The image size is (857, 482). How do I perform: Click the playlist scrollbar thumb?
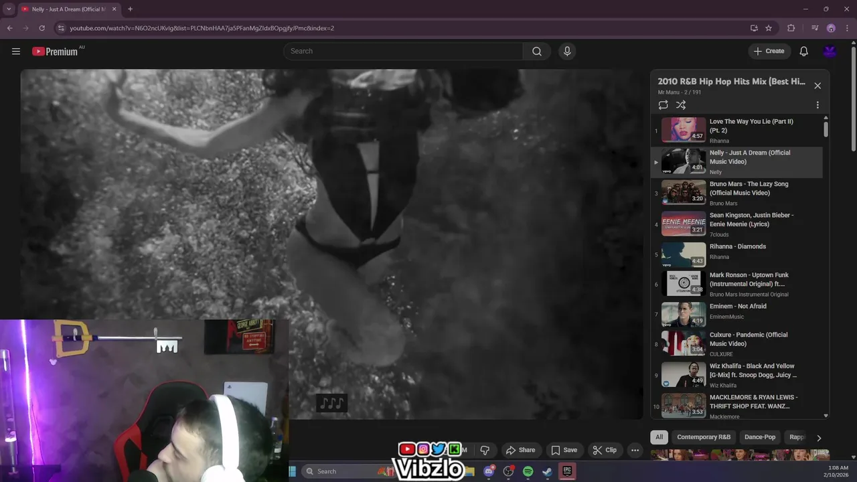(826, 129)
